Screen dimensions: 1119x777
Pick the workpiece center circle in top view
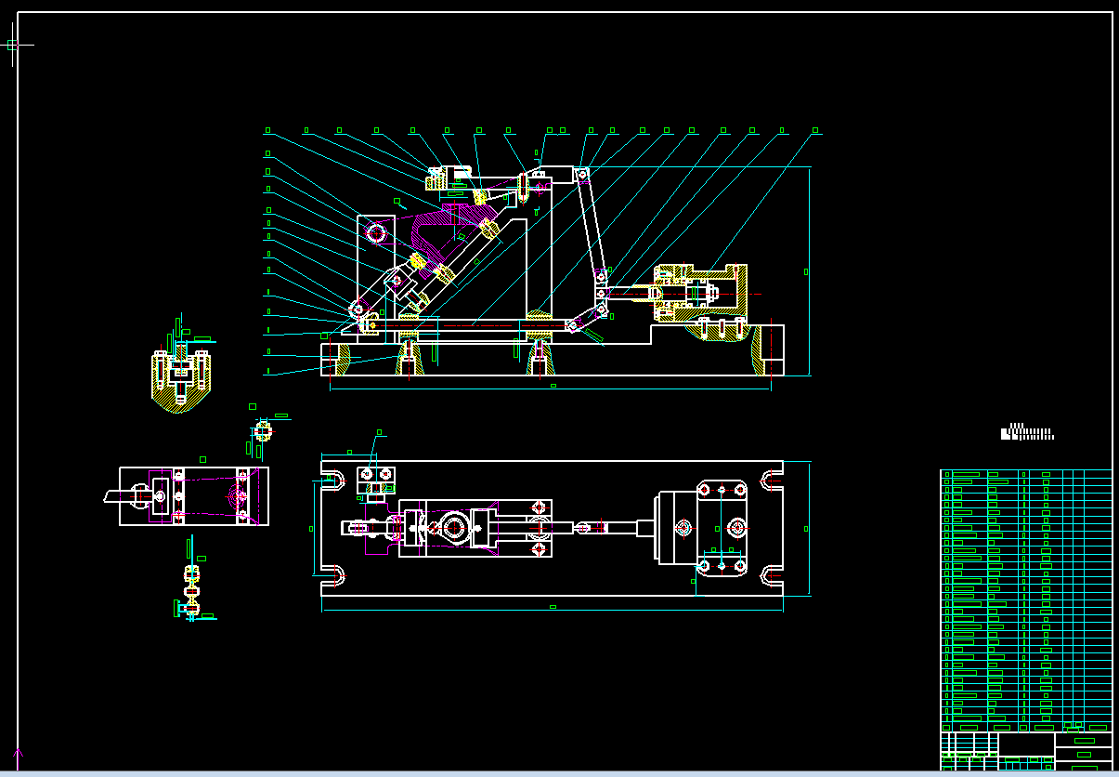coord(453,528)
